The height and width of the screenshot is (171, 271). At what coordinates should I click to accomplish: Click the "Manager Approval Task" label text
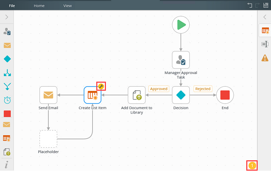181,75
